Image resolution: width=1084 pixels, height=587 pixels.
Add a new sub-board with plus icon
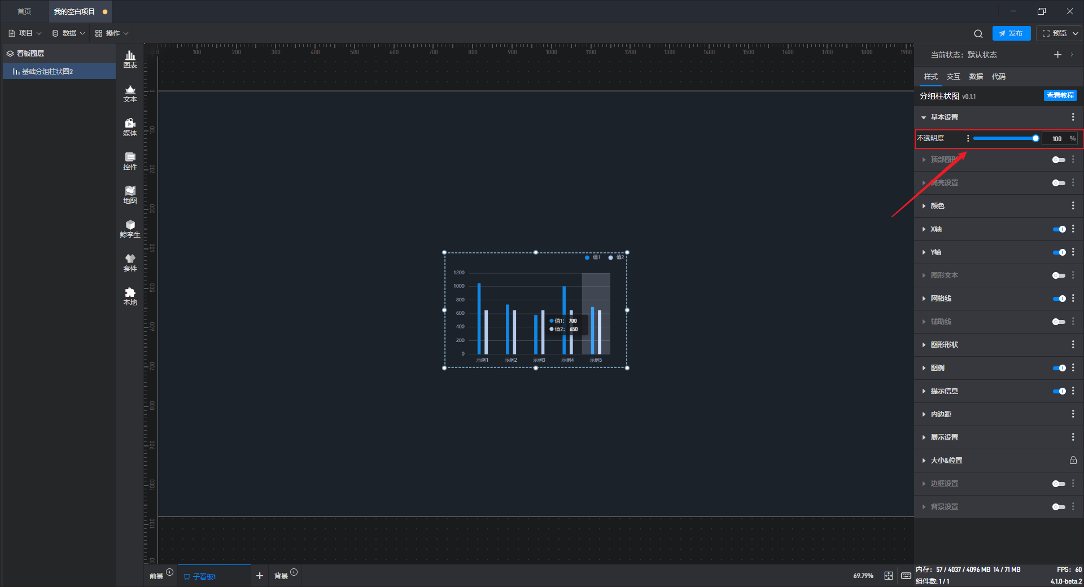pyautogui.click(x=260, y=576)
